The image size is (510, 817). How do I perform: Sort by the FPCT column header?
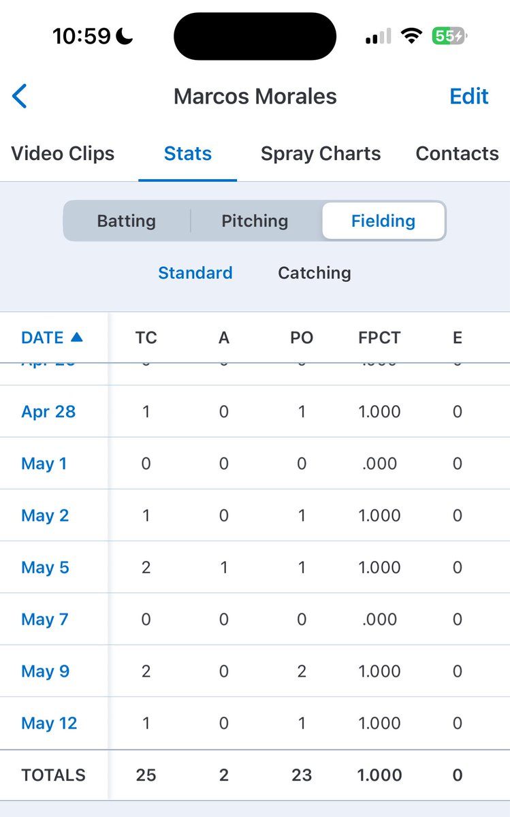379,337
